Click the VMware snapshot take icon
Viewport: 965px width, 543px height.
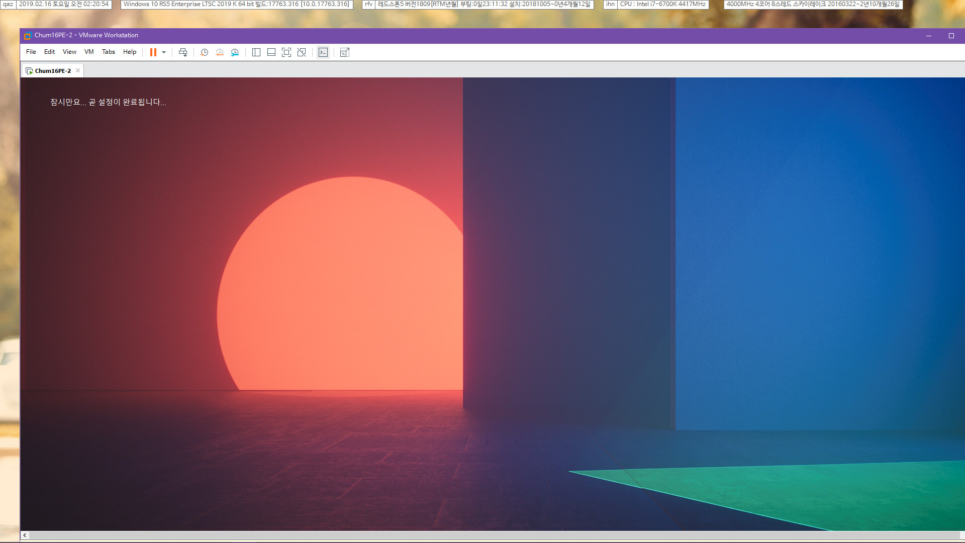pyautogui.click(x=204, y=52)
